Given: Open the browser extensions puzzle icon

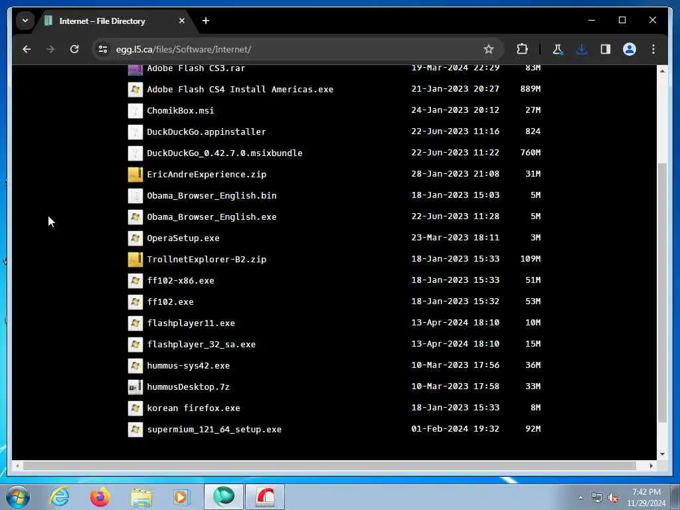Looking at the screenshot, I should pos(522,49).
